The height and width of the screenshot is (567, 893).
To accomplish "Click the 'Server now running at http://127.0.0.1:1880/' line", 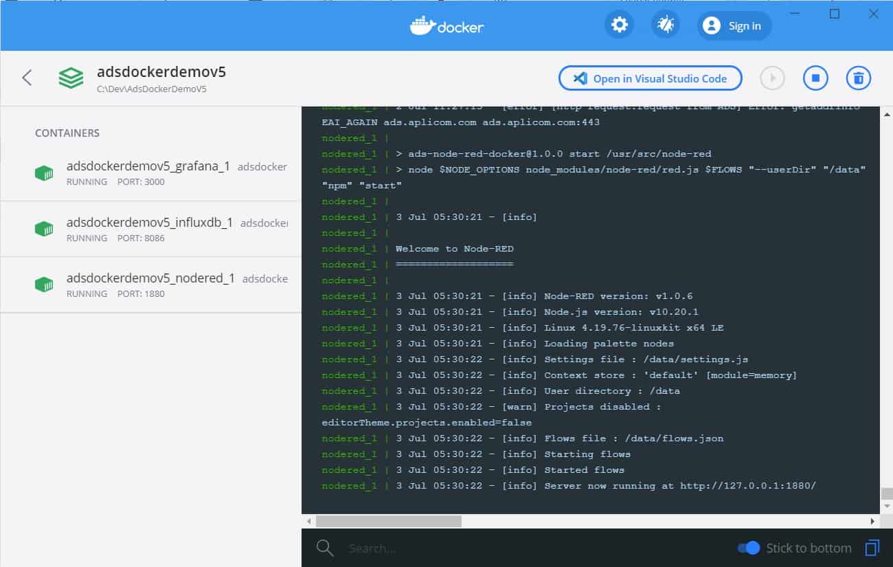I will pos(569,486).
